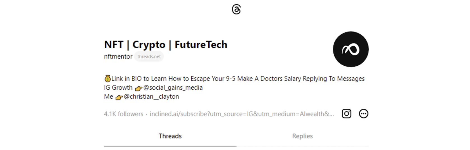Click the NFT | Crypto | FutureTech heading

coord(166,45)
